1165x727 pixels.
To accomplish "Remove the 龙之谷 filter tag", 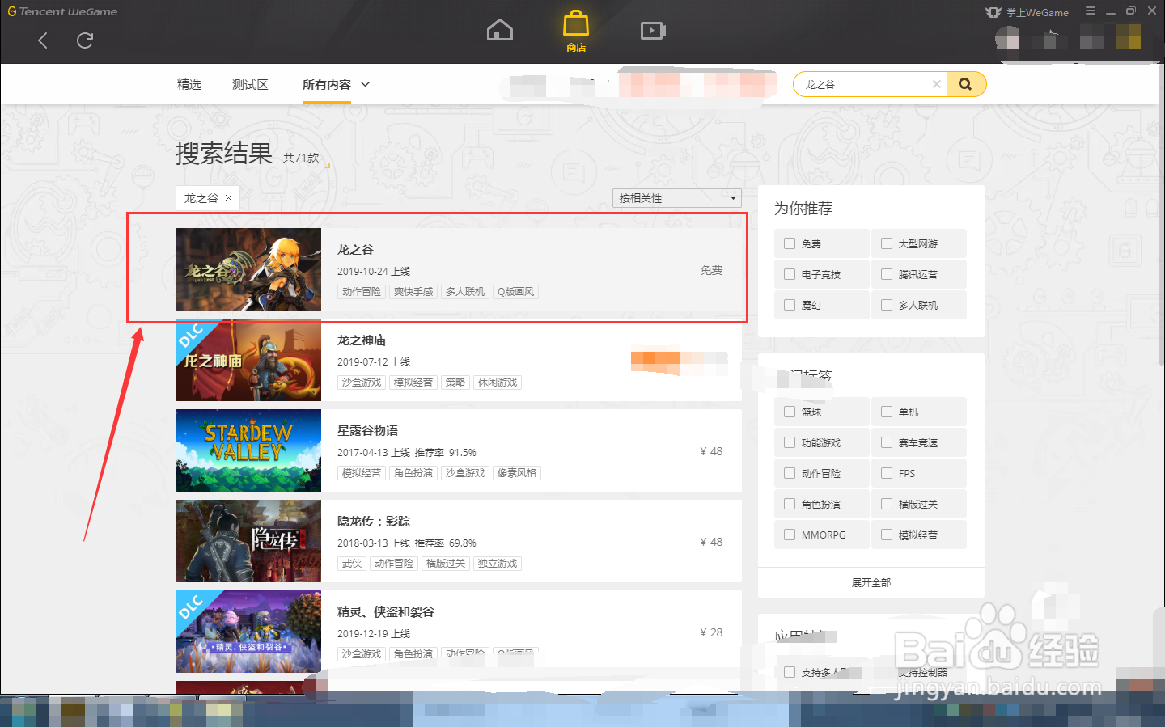I will pos(229,197).
